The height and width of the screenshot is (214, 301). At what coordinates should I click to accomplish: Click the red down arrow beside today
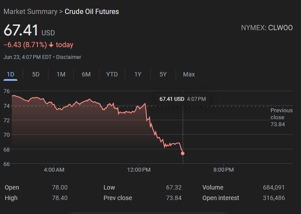tap(52, 45)
